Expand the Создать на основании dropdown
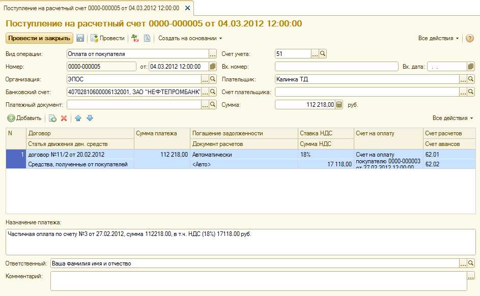Image resolution: width=480 pixels, height=296 pixels. tap(190, 39)
